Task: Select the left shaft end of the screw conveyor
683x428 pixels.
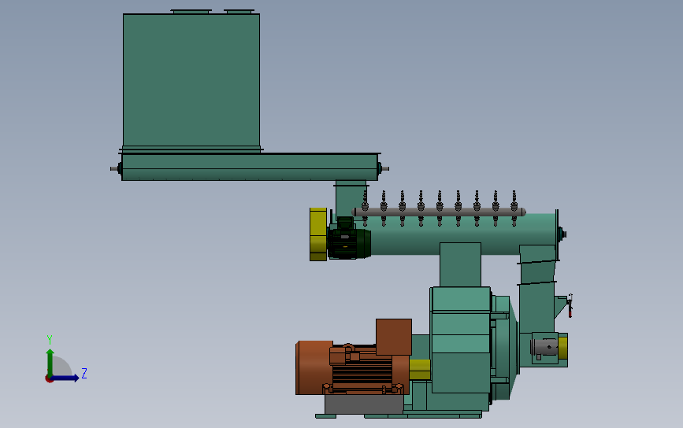Action: [115, 169]
